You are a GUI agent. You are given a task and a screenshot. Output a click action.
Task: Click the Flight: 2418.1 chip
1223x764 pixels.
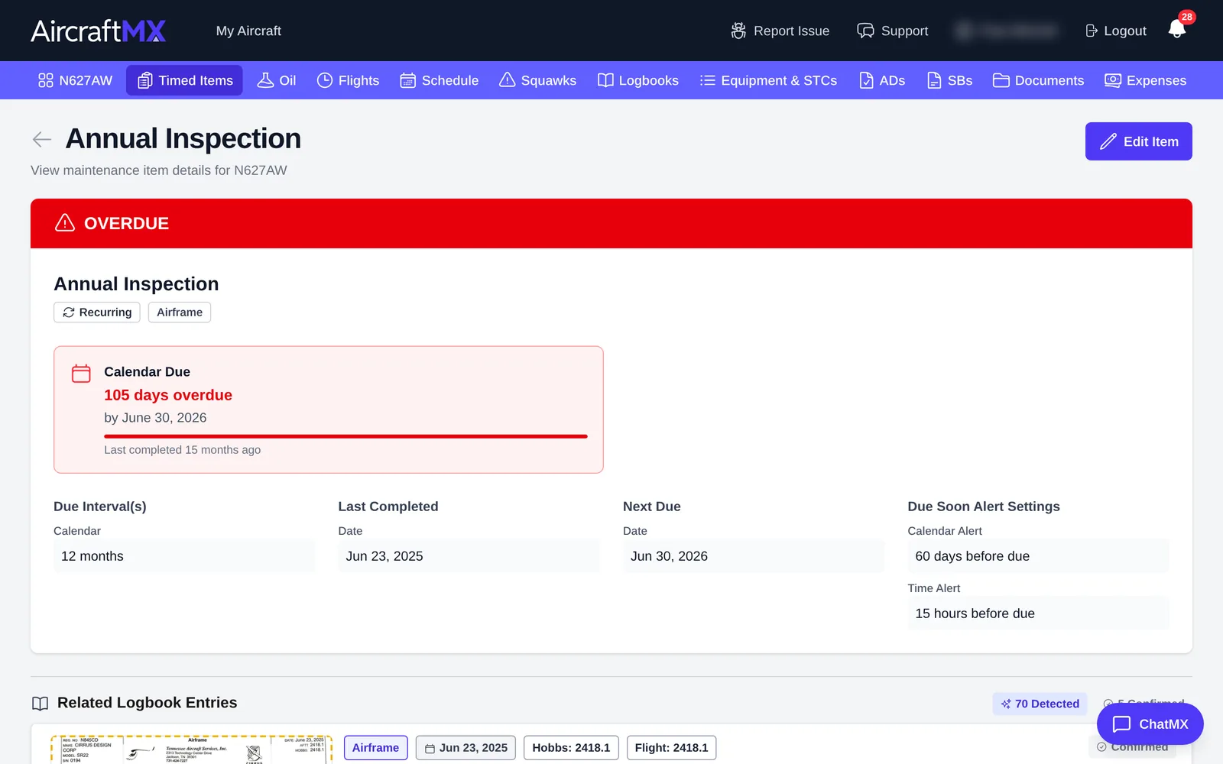point(671,748)
